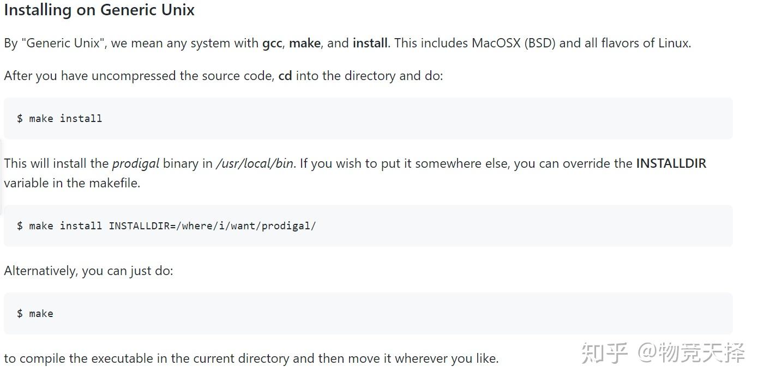This screenshot has height=384, width=764.
Task: Click the 知乎 watermark logo
Action: (604, 353)
